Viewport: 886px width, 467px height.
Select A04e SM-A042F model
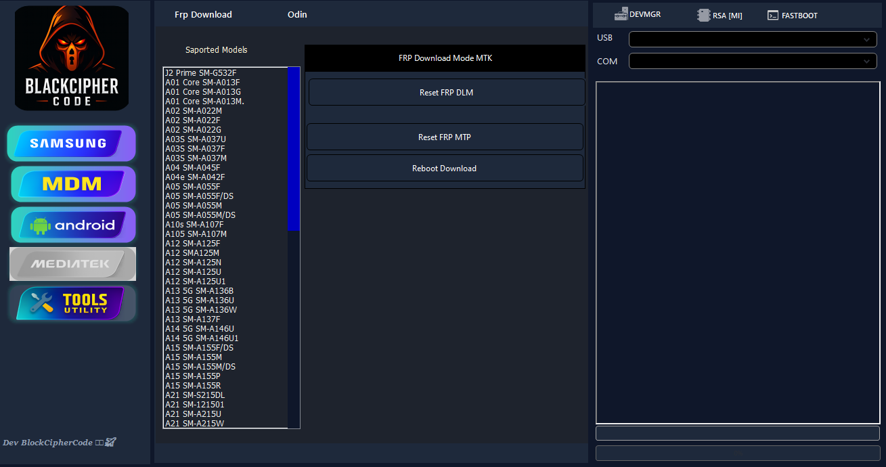(195, 177)
